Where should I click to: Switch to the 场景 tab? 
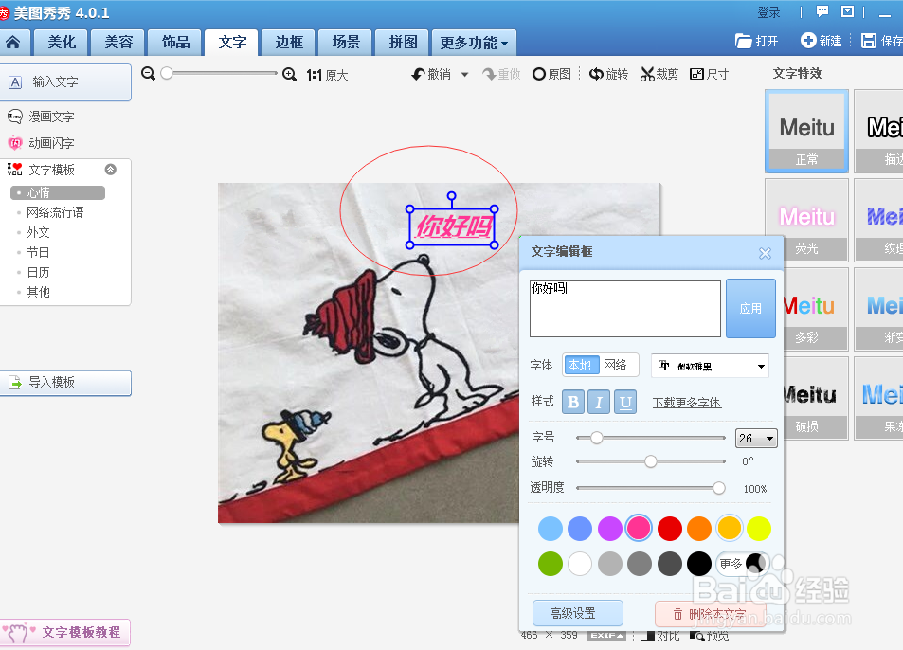346,43
